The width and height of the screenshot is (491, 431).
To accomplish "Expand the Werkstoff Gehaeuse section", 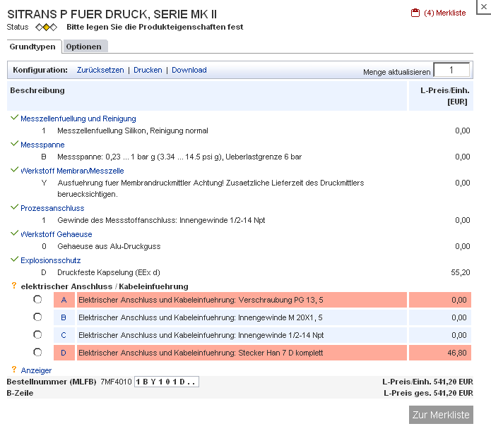I will (57, 235).
